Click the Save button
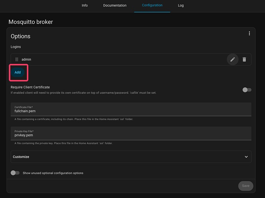 [245, 186]
